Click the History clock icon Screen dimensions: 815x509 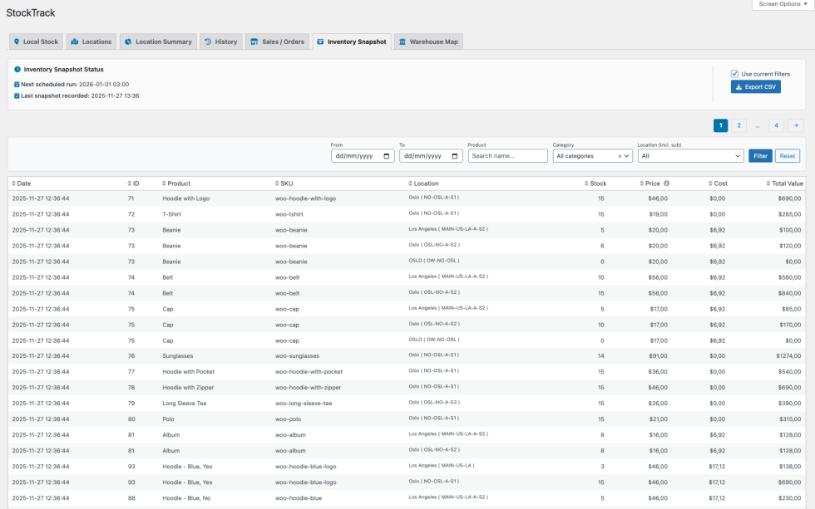[x=207, y=42]
